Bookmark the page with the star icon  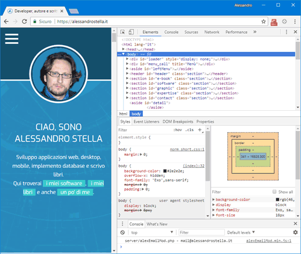tap(264, 22)
